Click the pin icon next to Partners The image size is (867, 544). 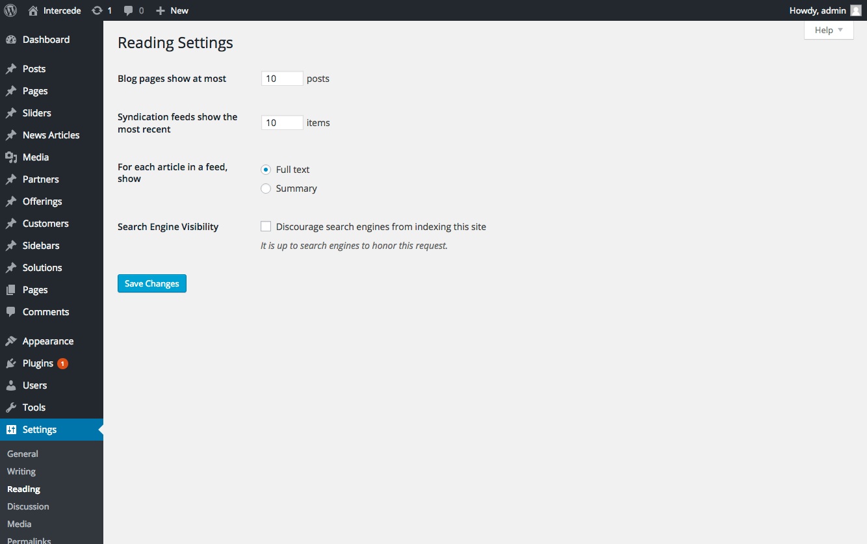(x=11, y=179)
